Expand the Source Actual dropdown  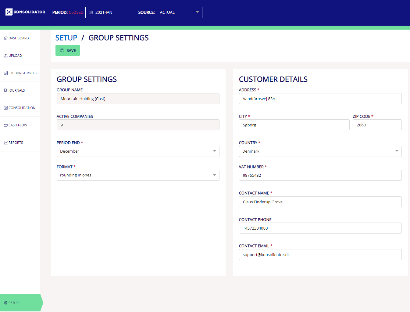(179, 13)
